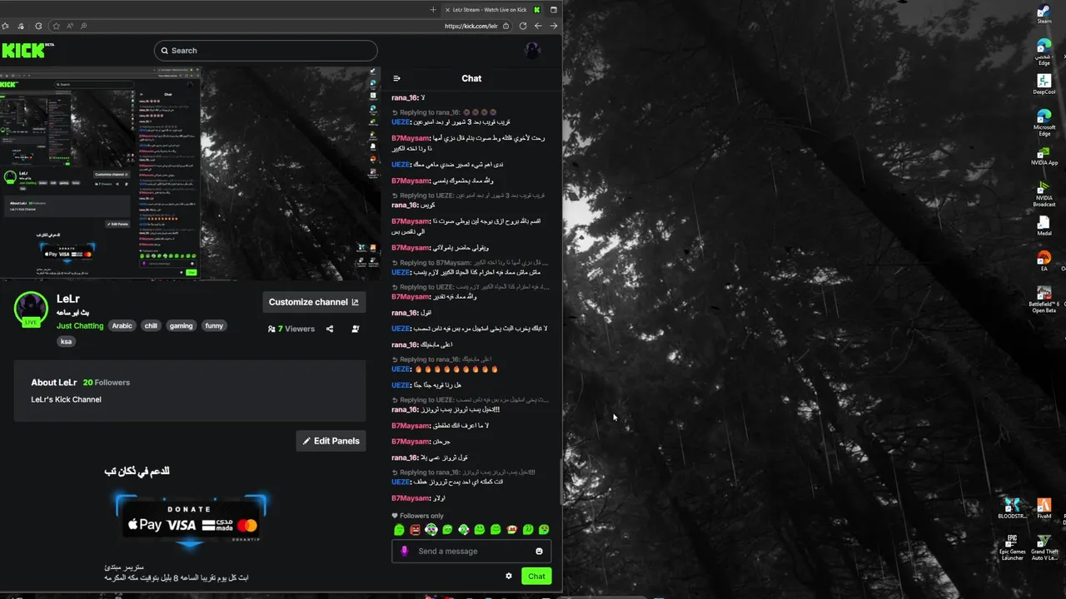Screen dimensions: 1066x599
Task: Select the chill tag
Action: [x=151, y=326]
